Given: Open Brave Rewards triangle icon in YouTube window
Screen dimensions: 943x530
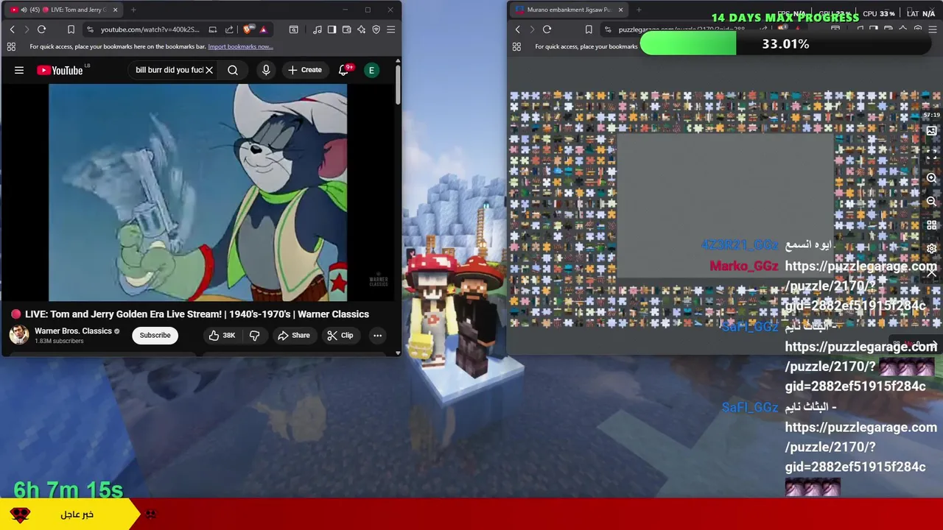Looking at the screenshot, I should tap(263, 29).
